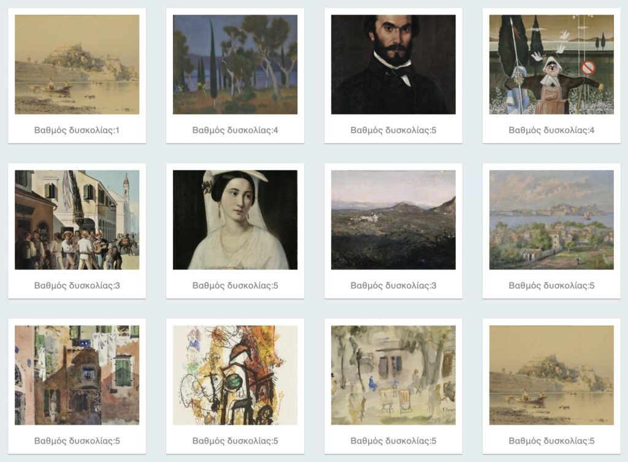
Task: Open the outdoor café chairs watercolor
Action: point(393,375)
